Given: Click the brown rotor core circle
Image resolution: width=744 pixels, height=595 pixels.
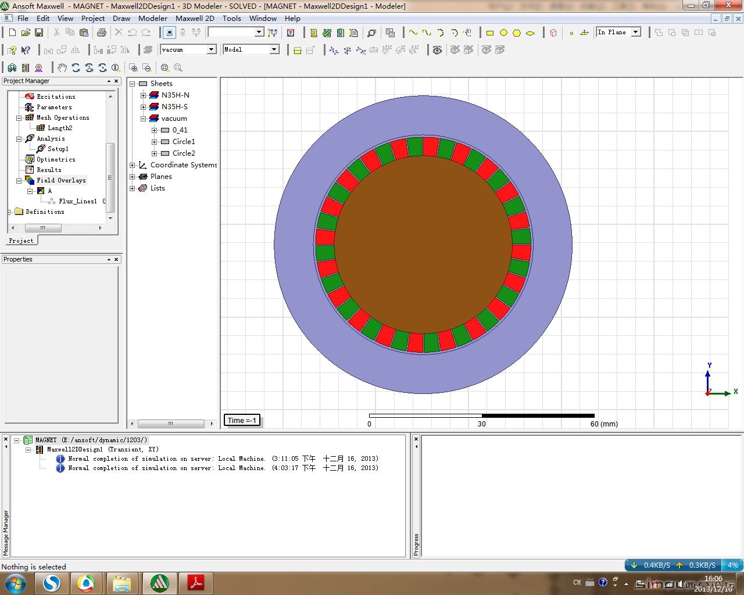Looking at the screenshot, I should tap(423, 245).
